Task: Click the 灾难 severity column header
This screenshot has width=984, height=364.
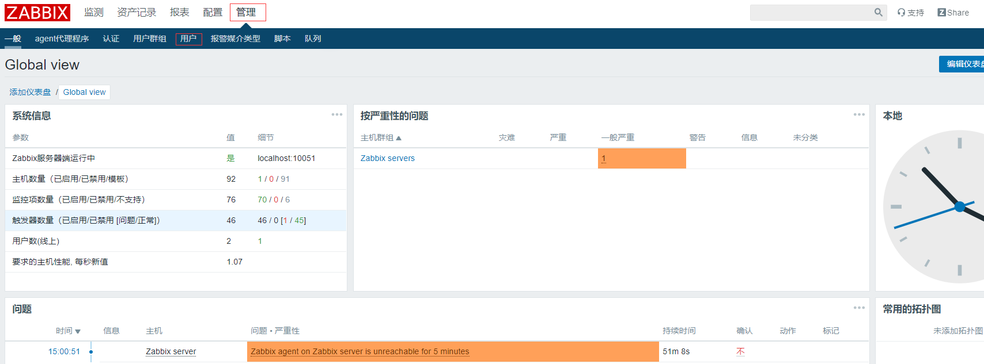Action: coord(506,137)
